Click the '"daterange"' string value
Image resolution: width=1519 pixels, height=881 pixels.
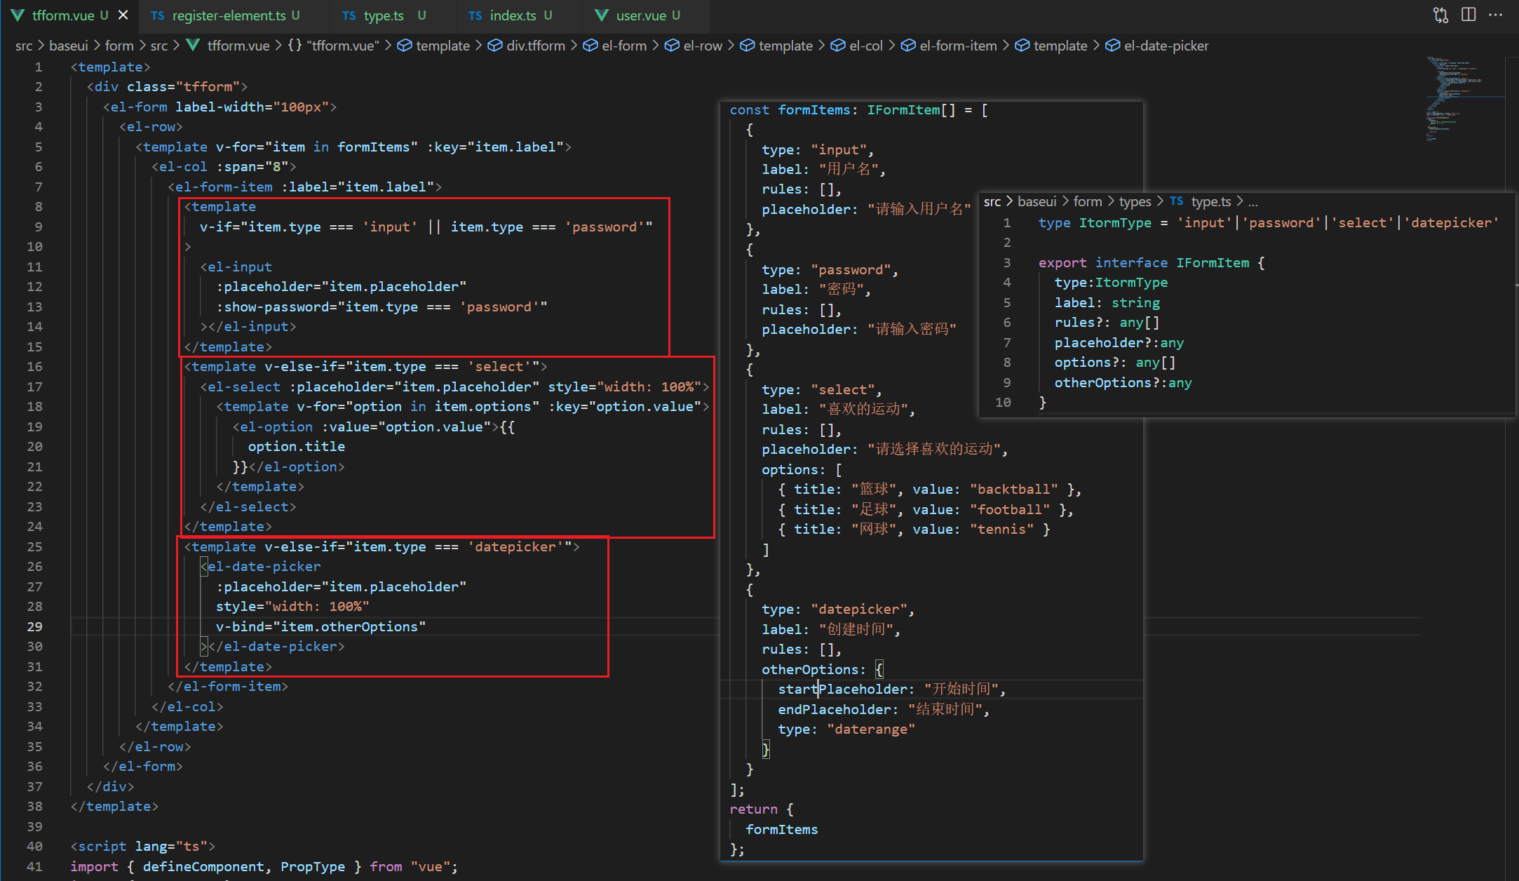point(871,729)
